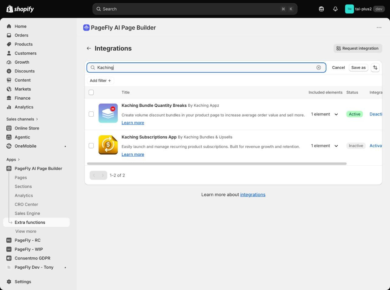The height and width of the screenshot is (290, 390).
Task: Click the Cancel search button
Action: pos(338,68)
